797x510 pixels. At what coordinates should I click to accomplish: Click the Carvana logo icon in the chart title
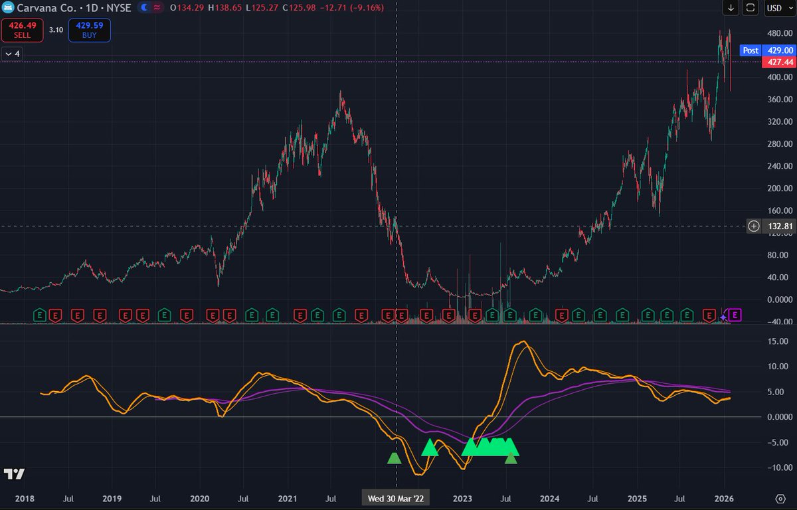coord(8,8)
